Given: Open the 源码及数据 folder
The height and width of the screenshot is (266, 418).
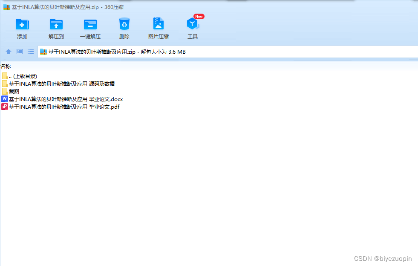Looking at the screenshot, I should (x=61, y=83).
